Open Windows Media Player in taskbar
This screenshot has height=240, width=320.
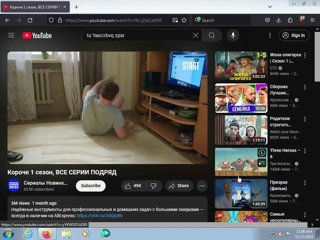click(85, 234)
